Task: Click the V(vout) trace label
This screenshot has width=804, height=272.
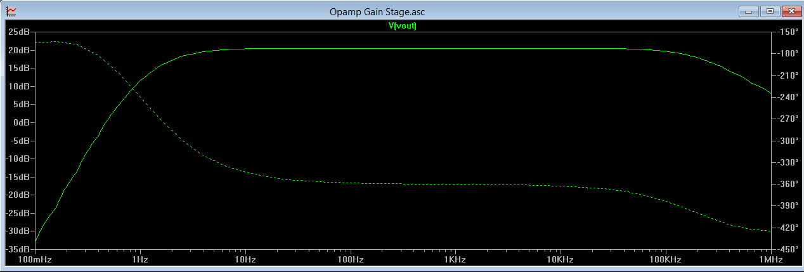Action: [x=402, y=26]
